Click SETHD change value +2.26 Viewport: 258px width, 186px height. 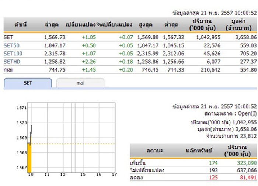[89, 62]
